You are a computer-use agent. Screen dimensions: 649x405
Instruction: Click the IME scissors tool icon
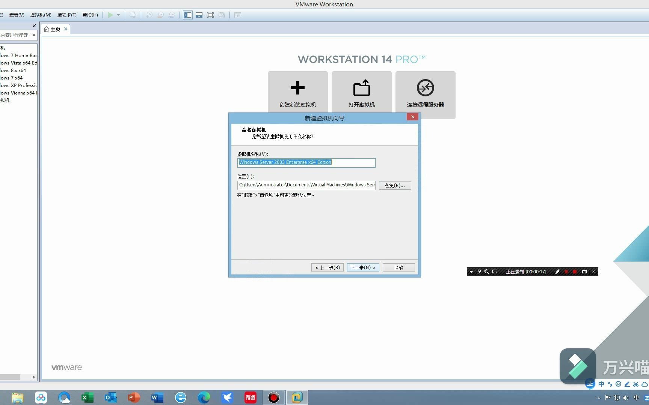635,384
